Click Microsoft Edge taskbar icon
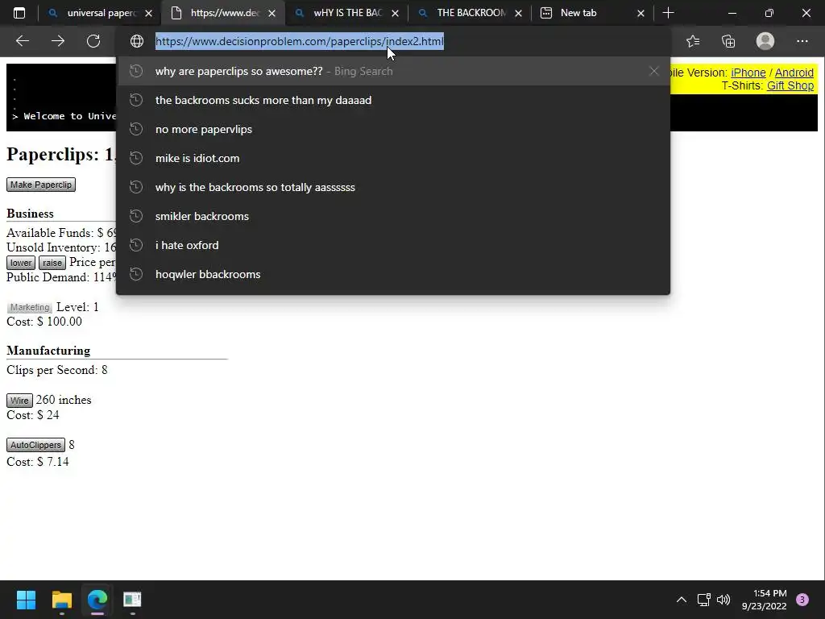825x619 pixels. [x=97, y=600]
